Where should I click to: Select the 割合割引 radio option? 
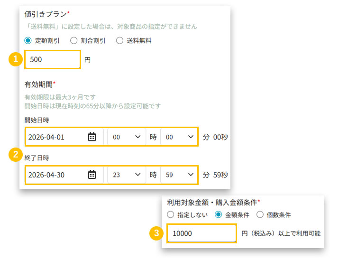click(74, 40)
